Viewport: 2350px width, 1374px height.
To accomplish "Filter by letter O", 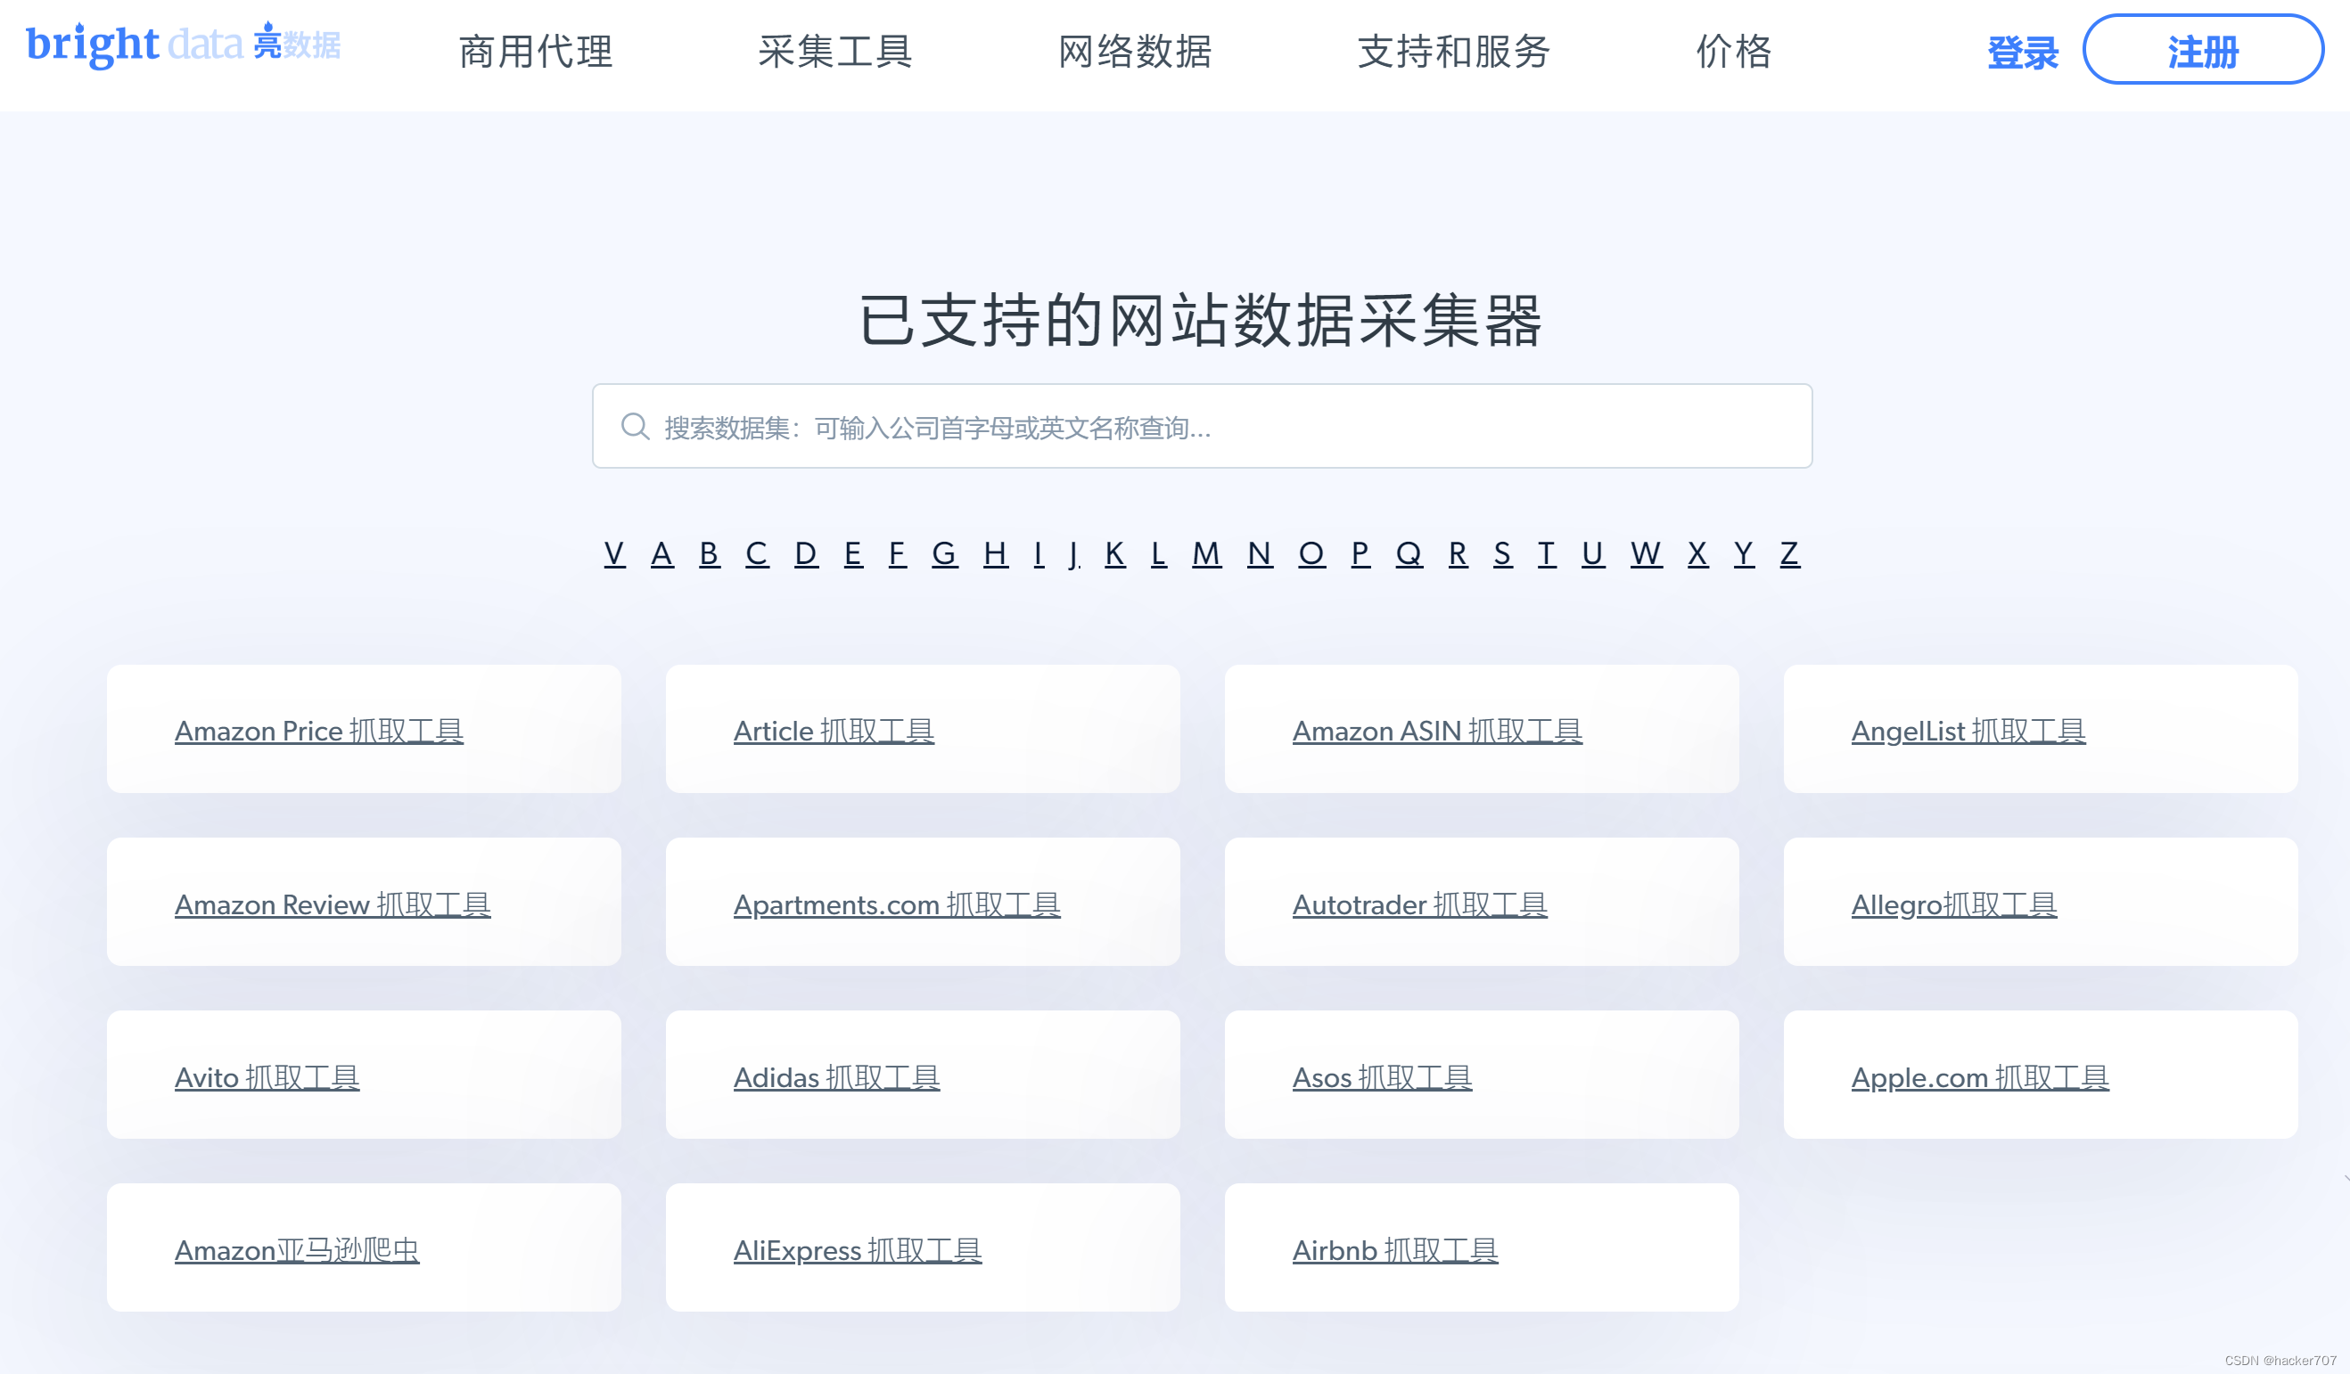I will pos(1312,553).
